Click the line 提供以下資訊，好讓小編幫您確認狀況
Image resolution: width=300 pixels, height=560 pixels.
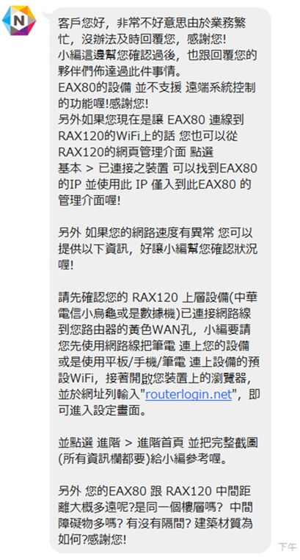(x=157, y=250)
